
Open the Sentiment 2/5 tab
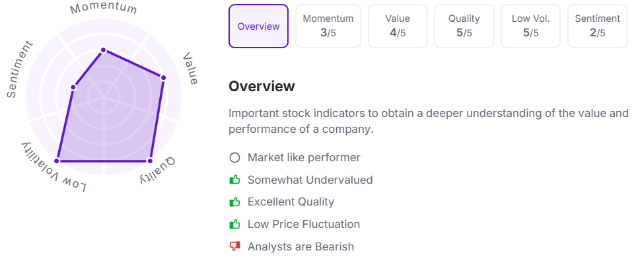click(598, 26)
